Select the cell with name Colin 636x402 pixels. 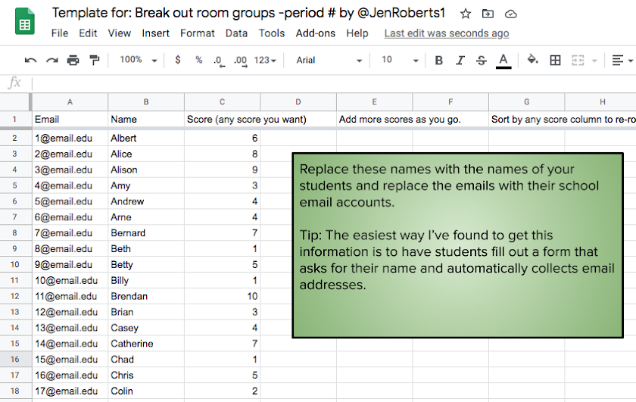point(146,391)
